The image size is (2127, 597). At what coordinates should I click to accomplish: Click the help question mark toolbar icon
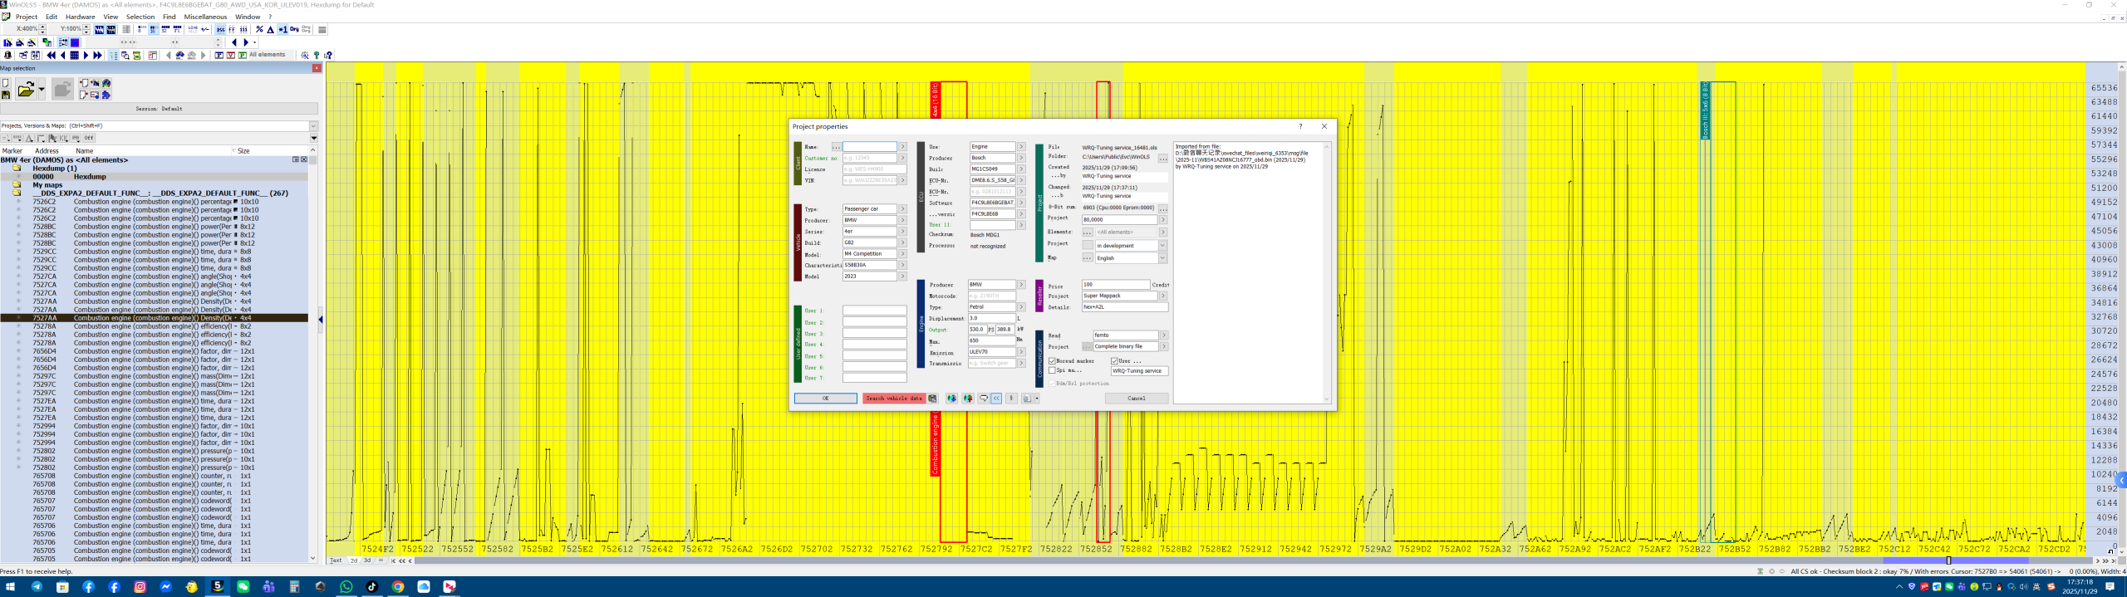click(x=317, y=56)
